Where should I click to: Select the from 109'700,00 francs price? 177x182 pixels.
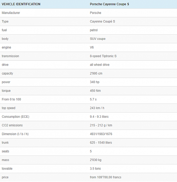coord(105,177)
